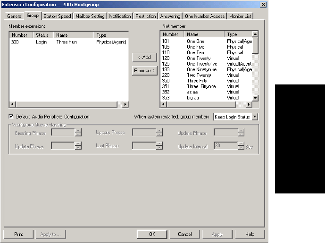Select non-member 353 big aa
This screenshot has width=325, height=243.
pyautogui.click(x=206, y=98)
